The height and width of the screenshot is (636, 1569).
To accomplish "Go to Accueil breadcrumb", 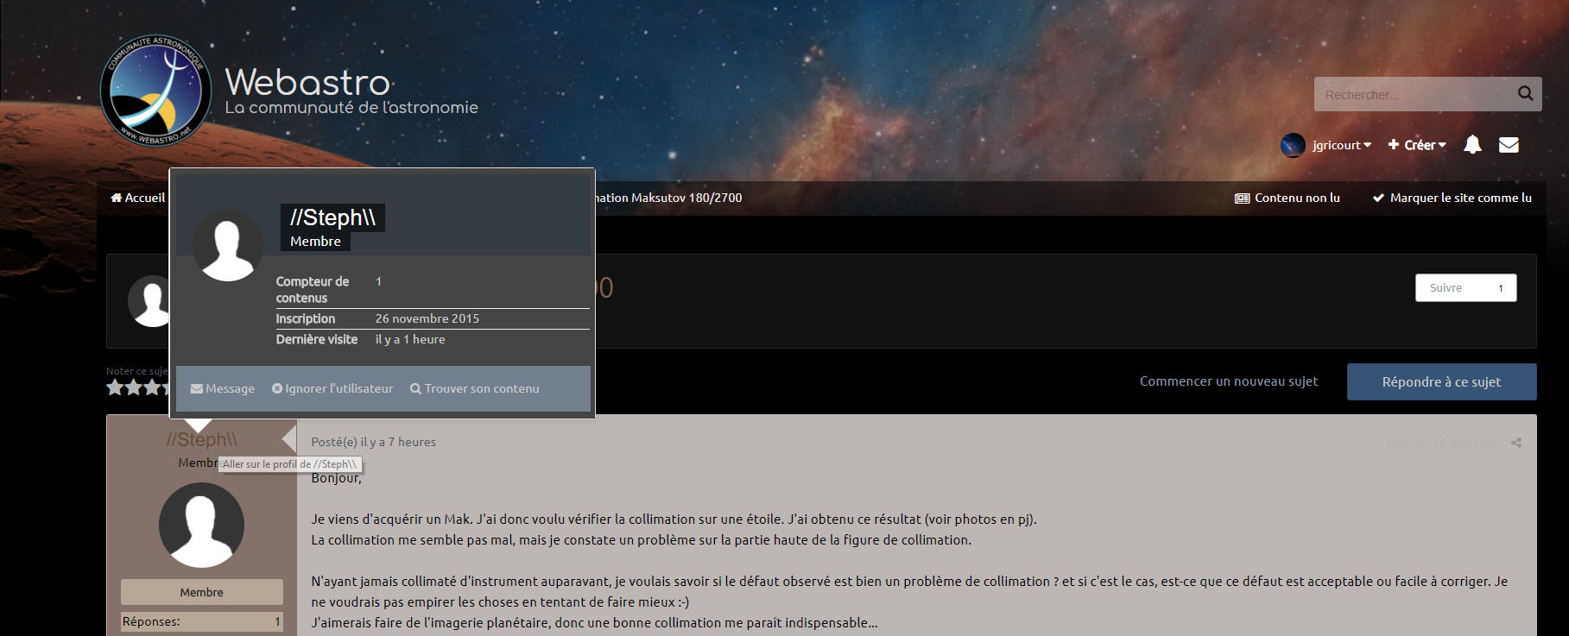I will 137,198.
